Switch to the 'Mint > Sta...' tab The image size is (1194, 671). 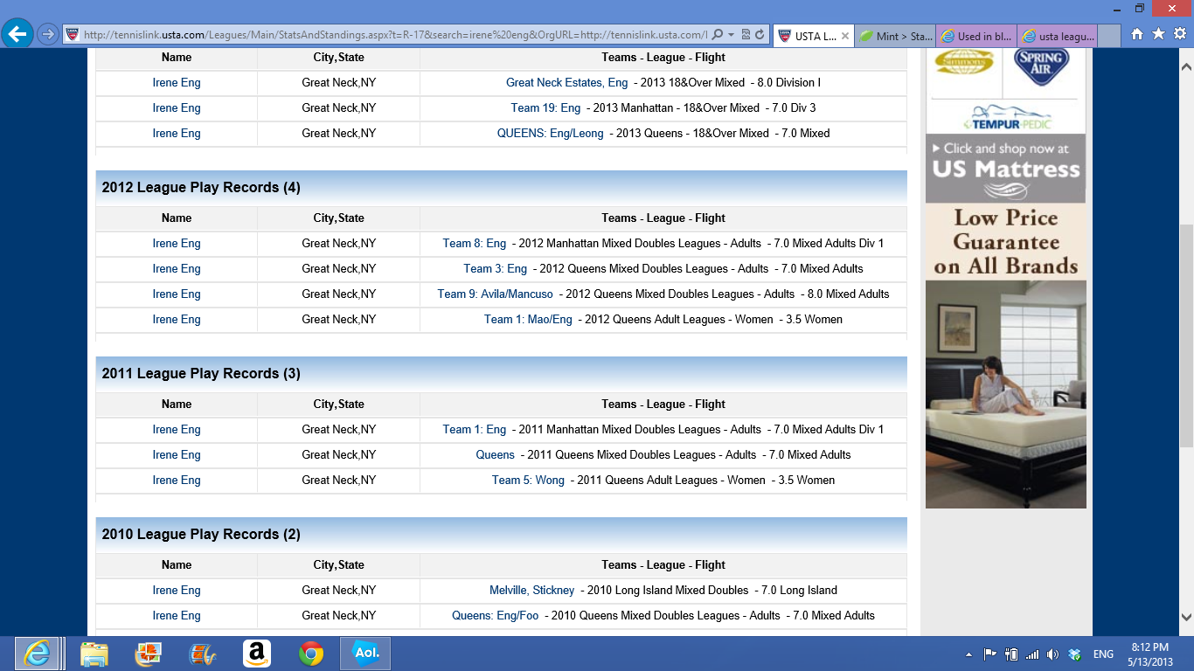point(895,36)
